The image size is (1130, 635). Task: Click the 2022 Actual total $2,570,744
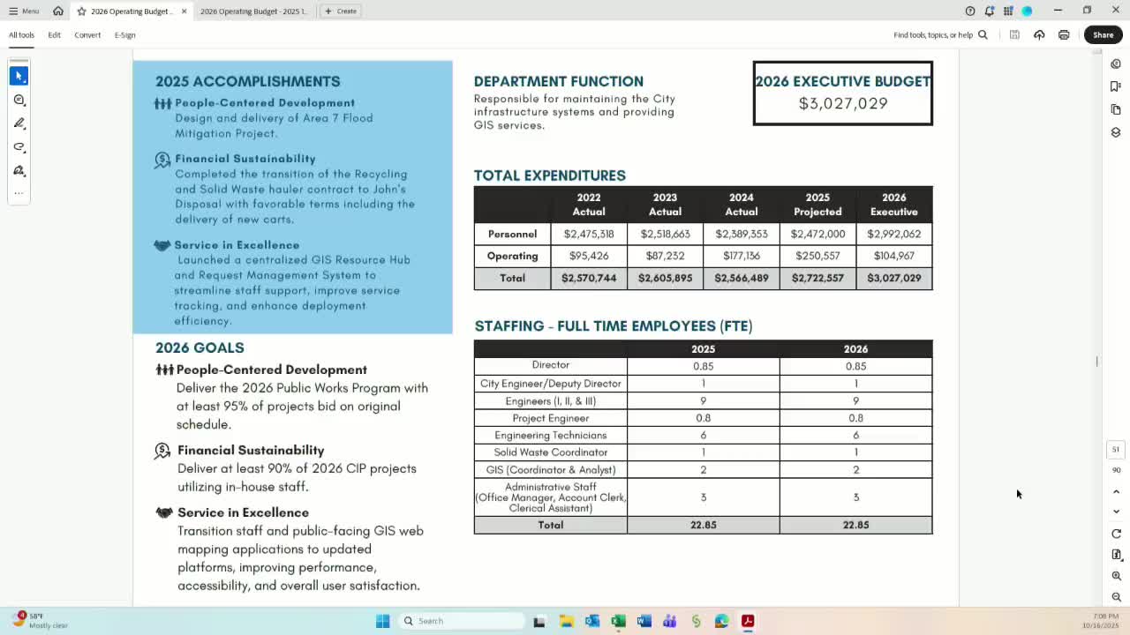pyautogui.click(x=589, y=278)
